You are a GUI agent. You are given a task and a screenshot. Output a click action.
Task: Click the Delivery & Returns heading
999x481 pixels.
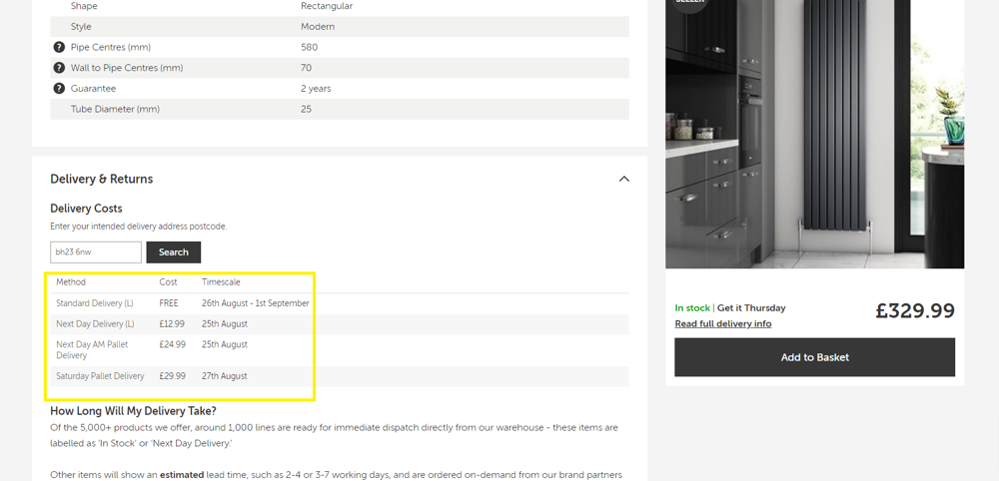tap(102, 179)
